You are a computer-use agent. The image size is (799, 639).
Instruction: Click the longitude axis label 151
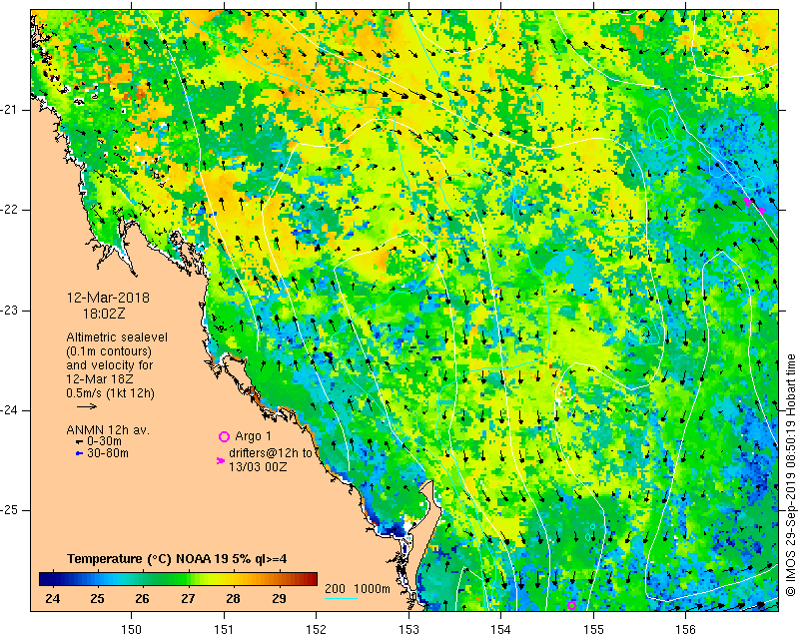click(x=224, y=629)
